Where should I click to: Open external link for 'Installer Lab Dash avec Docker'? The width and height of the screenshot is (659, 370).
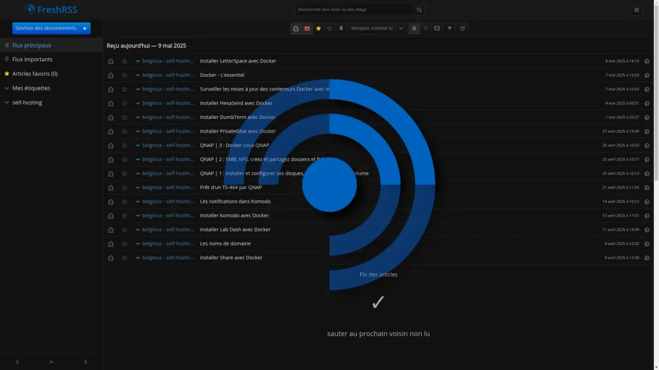pos(647,230)
